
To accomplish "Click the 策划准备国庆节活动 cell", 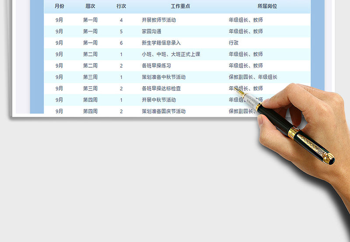I will click(164, 111).
